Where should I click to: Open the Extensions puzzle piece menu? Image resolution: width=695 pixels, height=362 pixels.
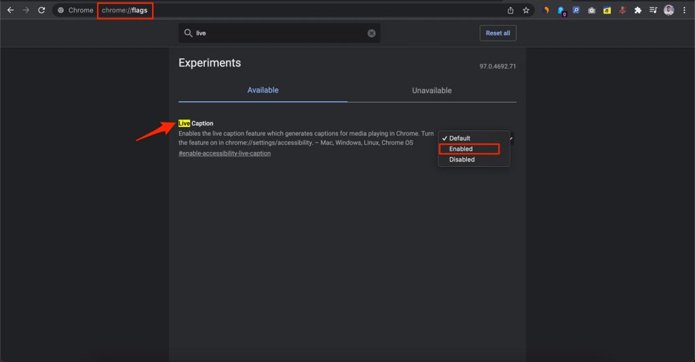point(637,10)
